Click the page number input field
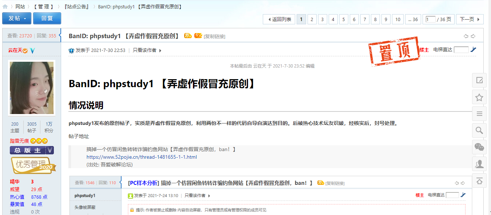This screenshot has width=491, height=215. click(431, 19)
